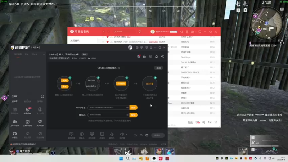
Task: Expand microphone volume arrow
Action: pos(116,135)
